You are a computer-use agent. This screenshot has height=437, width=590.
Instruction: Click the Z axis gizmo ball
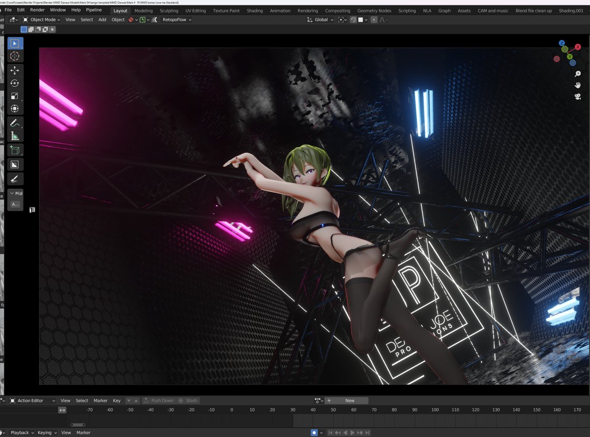(x=563, y=43)
